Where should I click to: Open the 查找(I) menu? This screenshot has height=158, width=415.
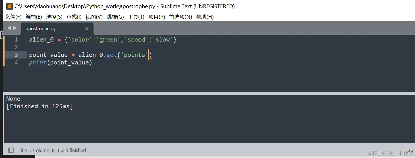(74, 17)
